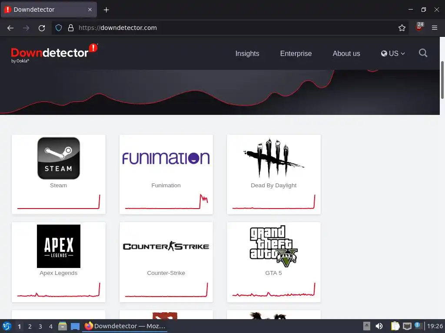The width and height of the screenshot is (445, 333).
Task: Select the Downdetector browser tab
Action: (49, 10)
